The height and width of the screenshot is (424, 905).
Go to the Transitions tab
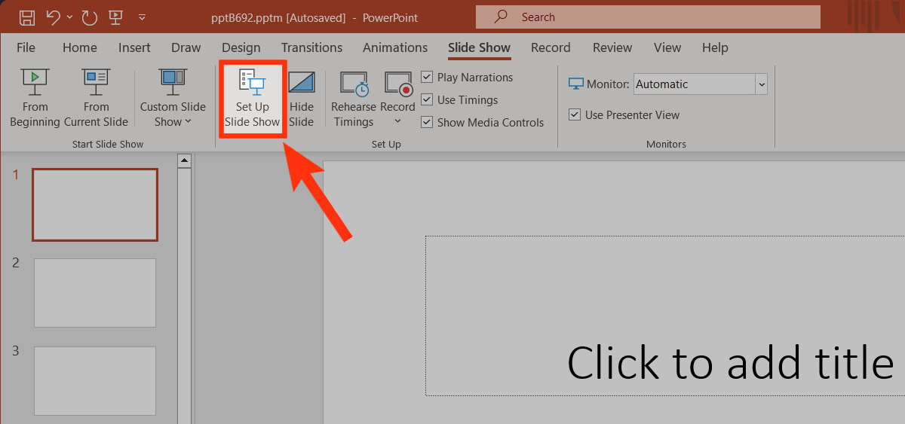coord(311,47)
